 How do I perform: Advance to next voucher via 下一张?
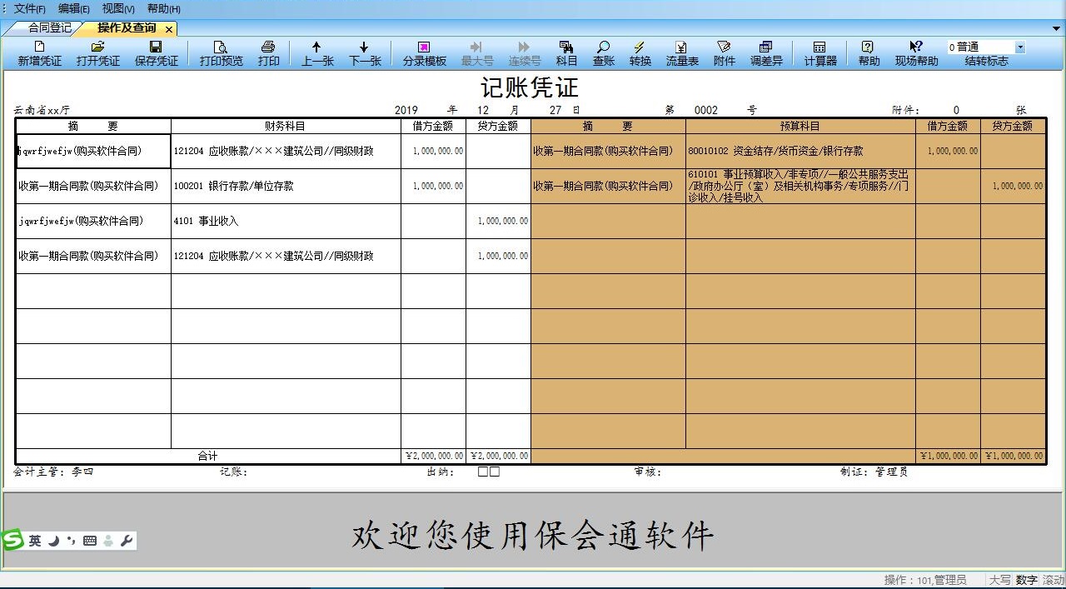tap(365, 52)
